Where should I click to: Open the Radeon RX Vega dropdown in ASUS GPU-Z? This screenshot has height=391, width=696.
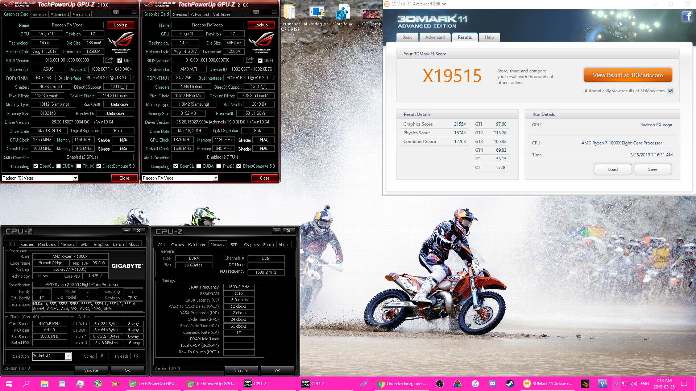click(75, 178)
